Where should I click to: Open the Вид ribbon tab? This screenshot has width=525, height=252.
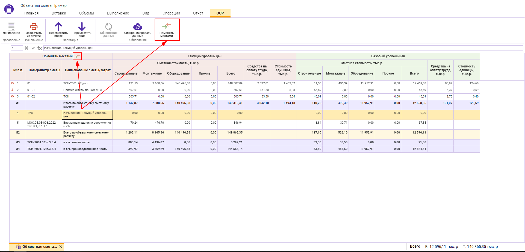pos(146,13)
